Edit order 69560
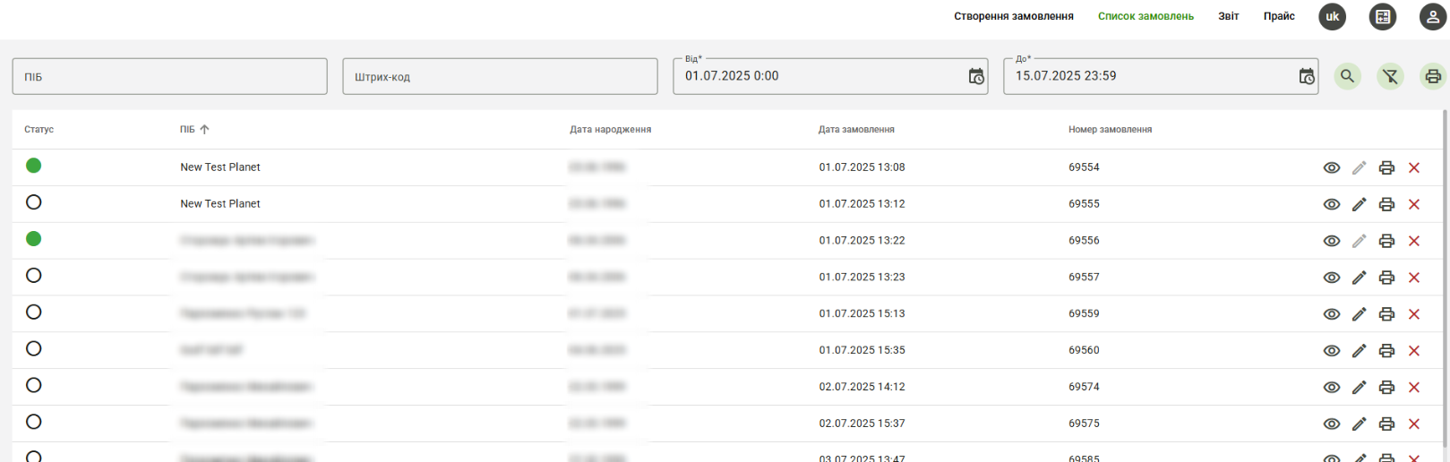Screen dimensions: 1450x462 click(x=1359, y=351)
